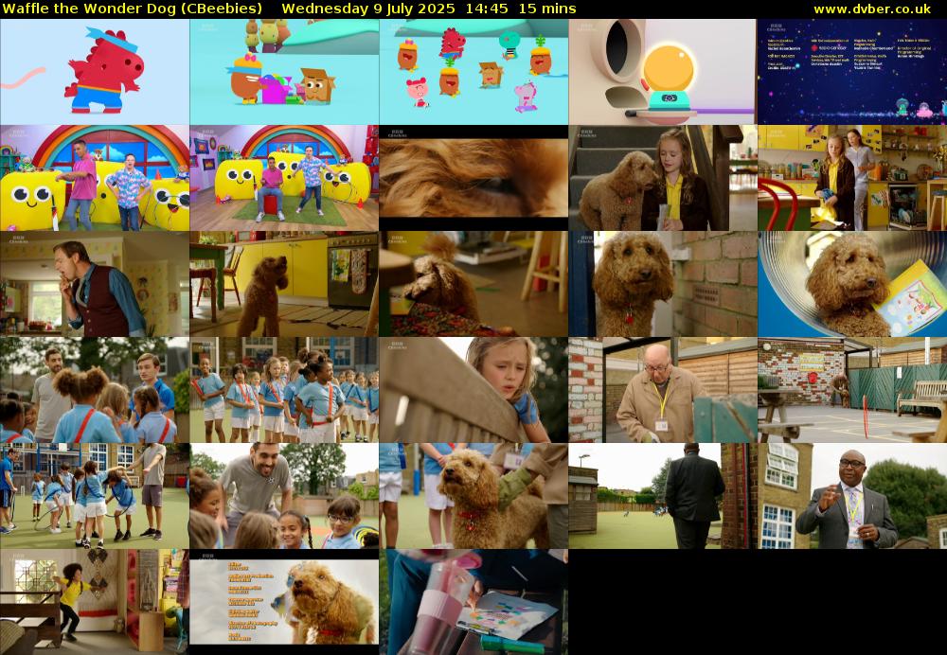Click the red dinosaur cartoon thumbnail
The width and height of the screenshot is (947, 655).
tap(95, 72)
